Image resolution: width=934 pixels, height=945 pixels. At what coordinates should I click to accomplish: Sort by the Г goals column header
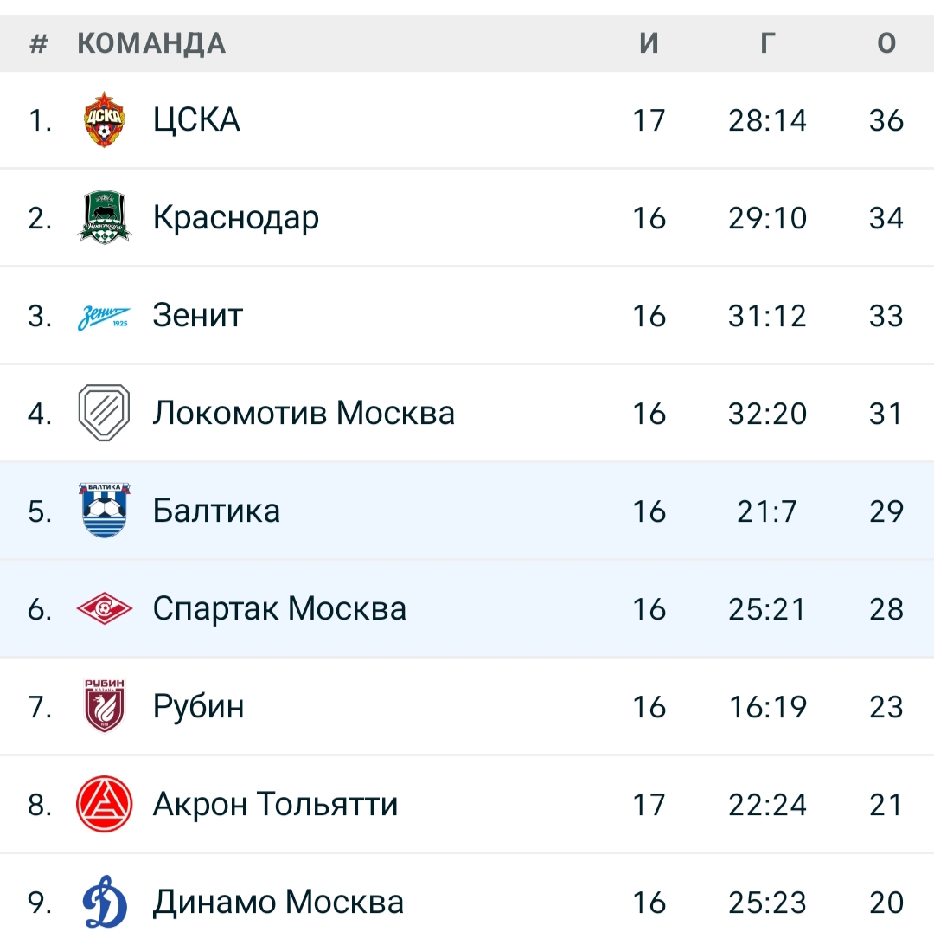pos(767,43)
